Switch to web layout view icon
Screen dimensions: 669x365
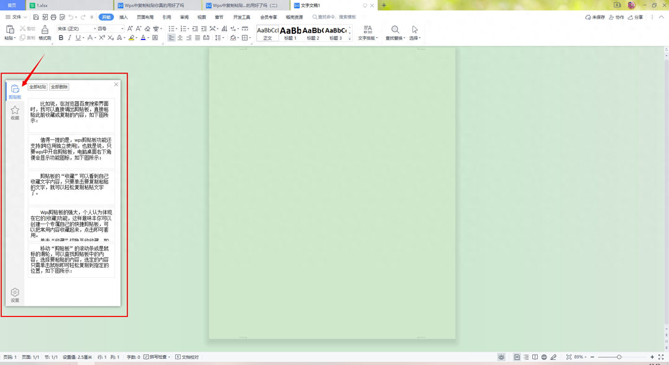544,357
